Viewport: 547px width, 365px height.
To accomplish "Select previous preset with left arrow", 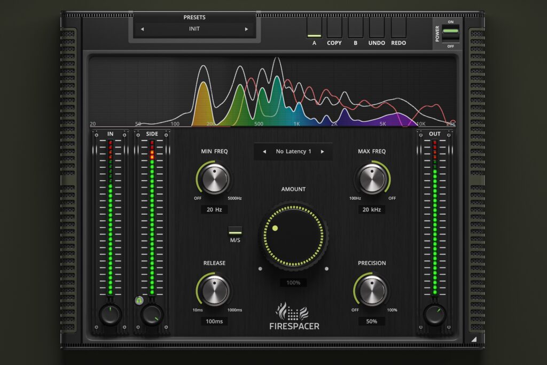I will (x=143, y=29).
